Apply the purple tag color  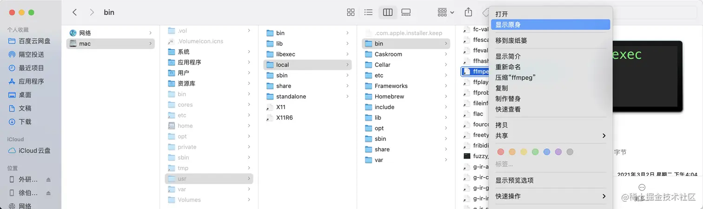(x=558, y=152)
